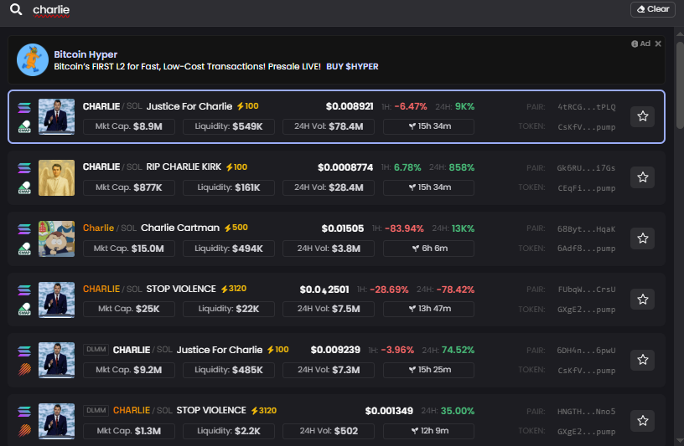This screenshot has width=684, height=446.
Task: Follow the BUY $HYPER link
Action: click(x=352, y=67)
